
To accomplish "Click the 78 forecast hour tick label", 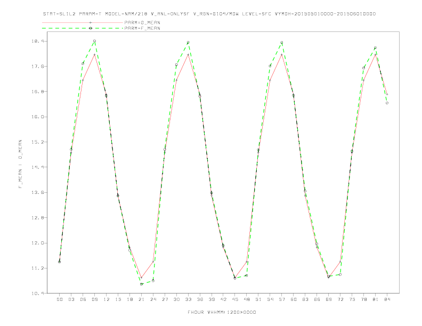I will click(363, 299).
